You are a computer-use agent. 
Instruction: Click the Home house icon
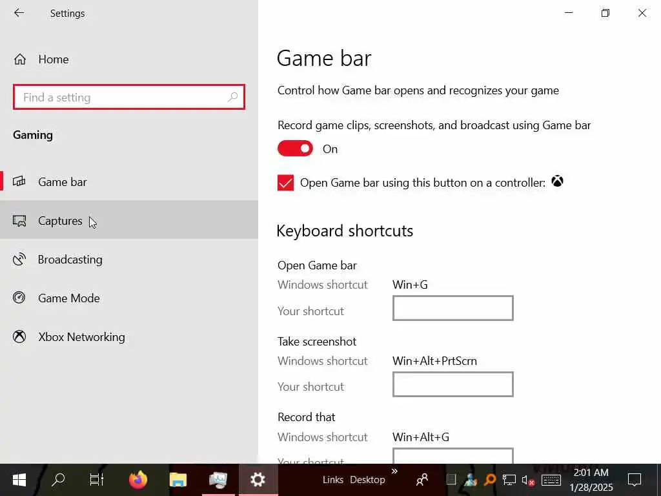pos(20,59)
